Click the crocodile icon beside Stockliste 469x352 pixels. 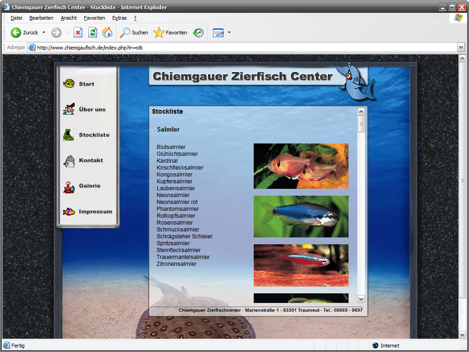click(x=69, y=135)
